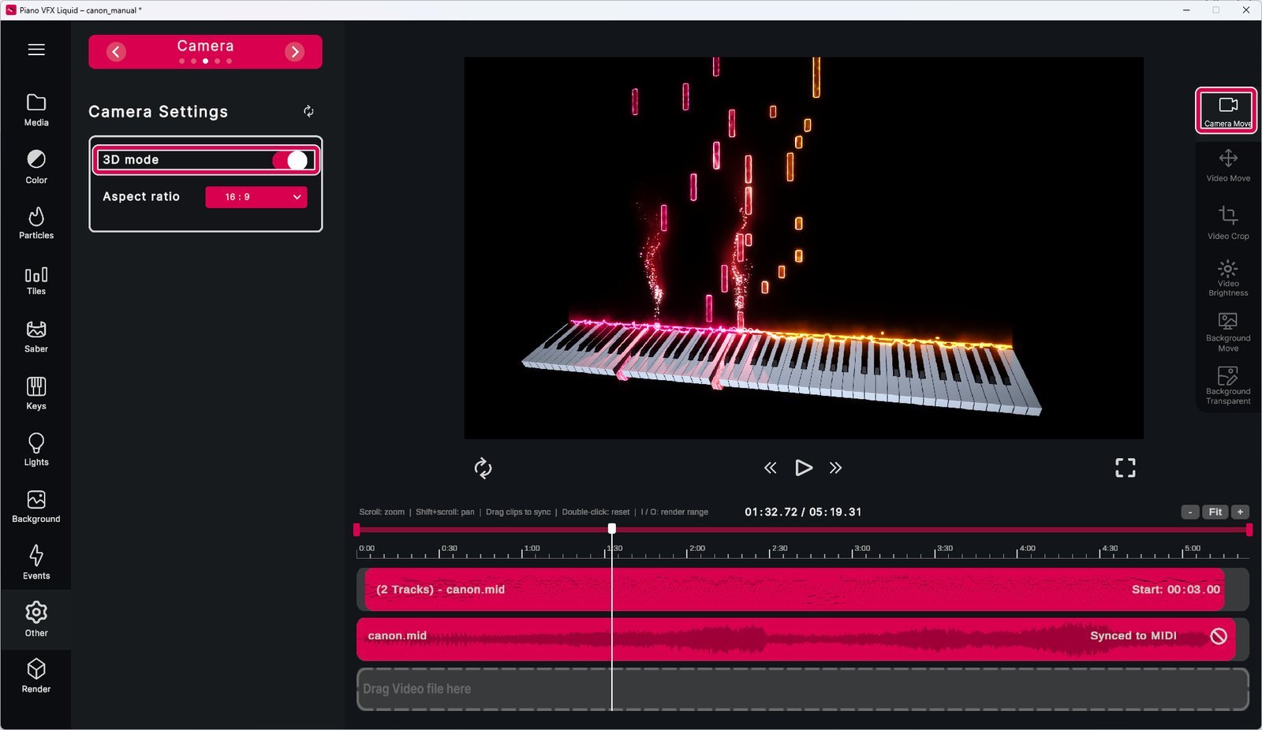Select the Video Move tool

coord(1228,166)
